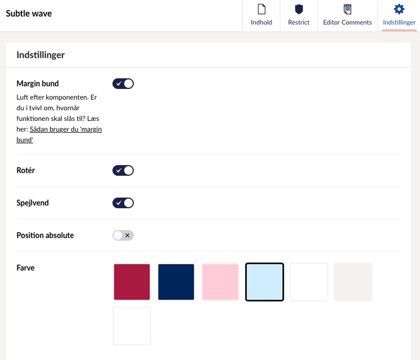Enable the Position absolute toggle
The image size is (420, 360).
(x=123, y=235)
